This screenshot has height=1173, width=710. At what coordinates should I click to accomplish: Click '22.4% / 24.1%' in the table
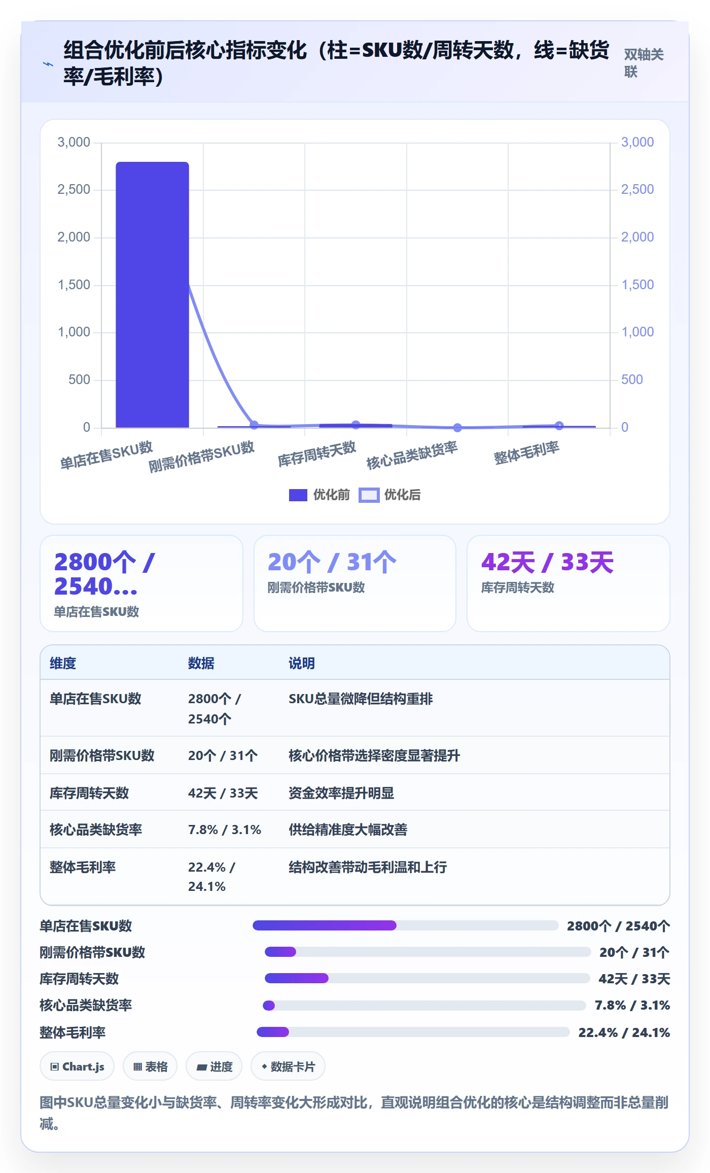(x=211, y=877)
